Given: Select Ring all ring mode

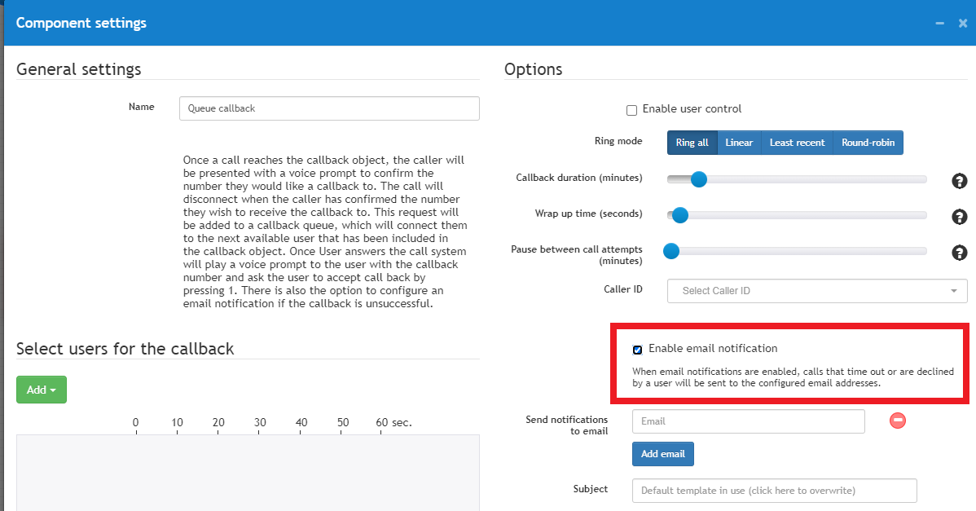Looking at the screenshot, I should [x=692, y=143].
